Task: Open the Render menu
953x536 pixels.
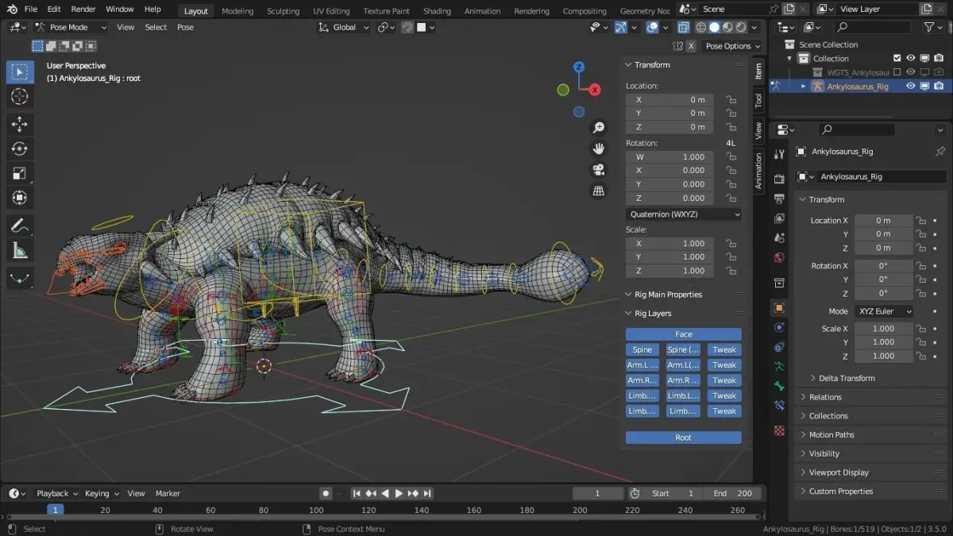Action: [83, 10]
